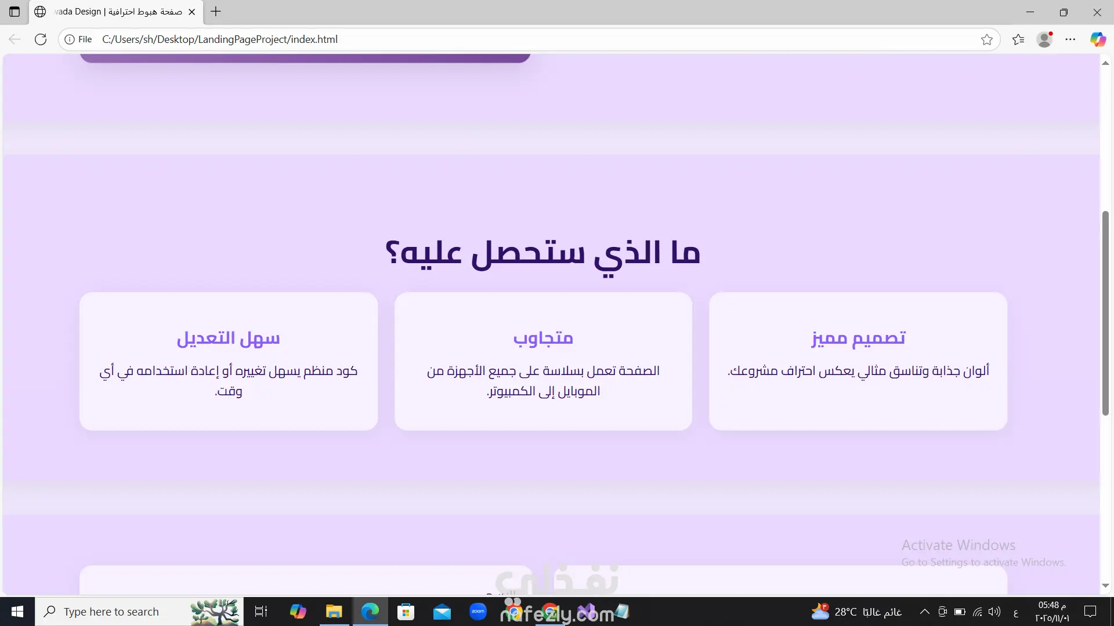The image size is (1114, 626).
Task: Open the browser profile avatar
Action: [x=1044, y=39]
